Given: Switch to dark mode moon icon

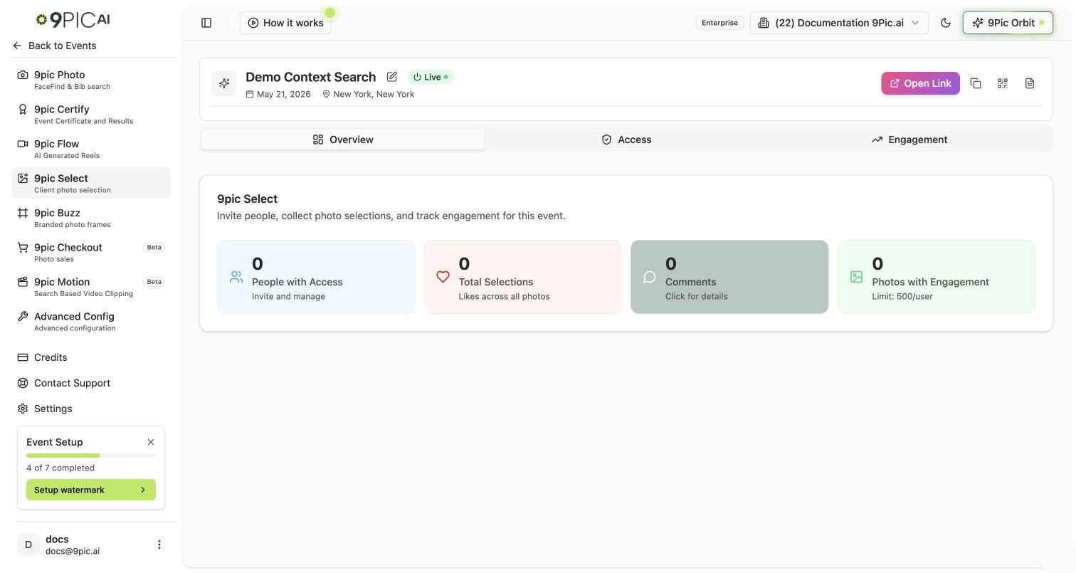Looking at the screenshot, I should (946, 23).
